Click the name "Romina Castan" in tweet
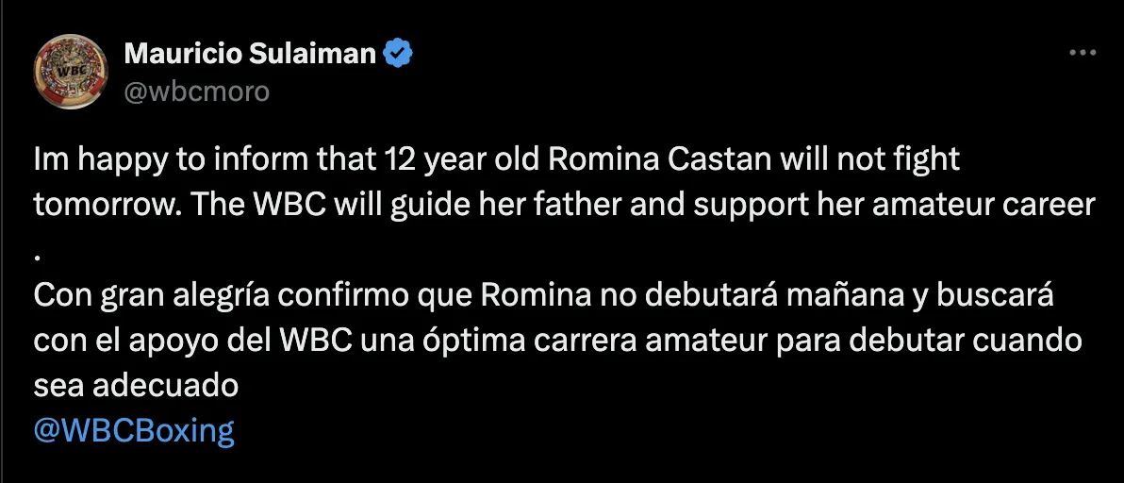 [x=652, y=160]
